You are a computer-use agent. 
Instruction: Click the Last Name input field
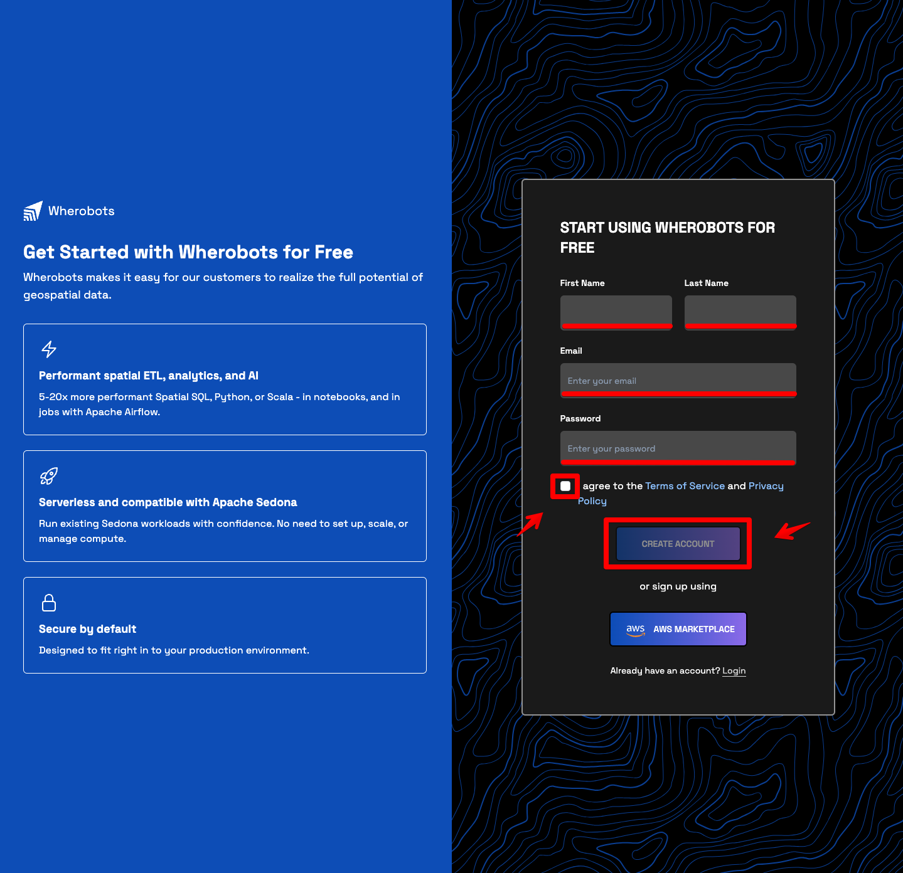740,312
